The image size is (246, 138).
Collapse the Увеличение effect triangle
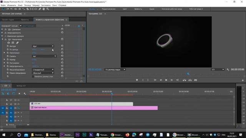[2, 39]
